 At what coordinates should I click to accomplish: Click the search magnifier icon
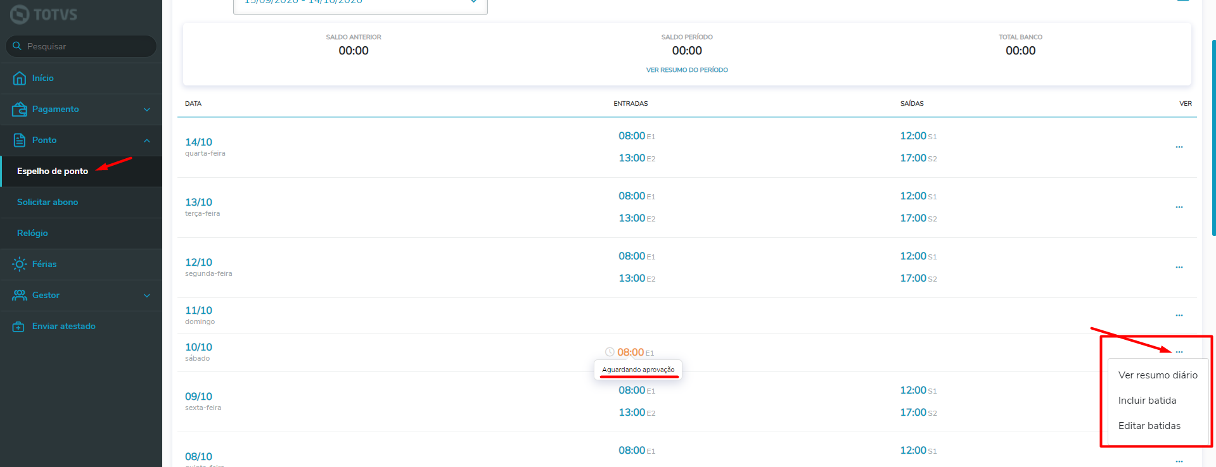coord(17,46)
